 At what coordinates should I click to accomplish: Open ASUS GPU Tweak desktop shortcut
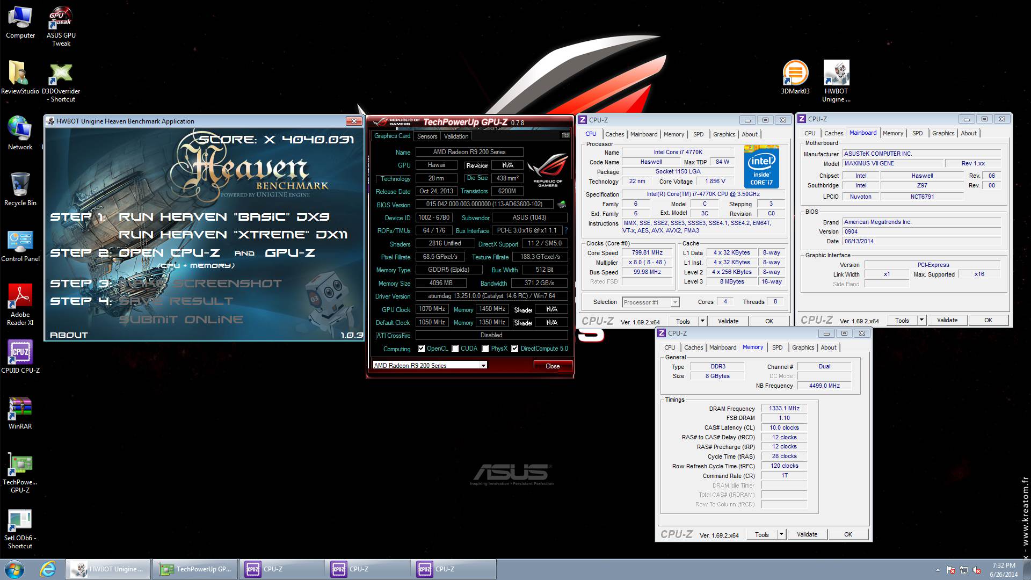pos(61,26)
